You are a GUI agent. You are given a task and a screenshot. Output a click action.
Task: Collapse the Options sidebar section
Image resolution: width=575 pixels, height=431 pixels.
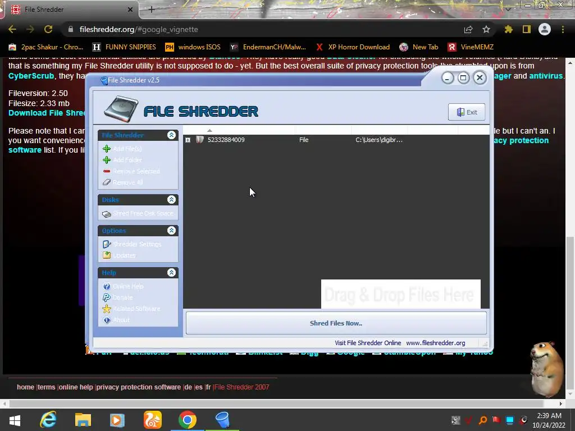[171, 230]
